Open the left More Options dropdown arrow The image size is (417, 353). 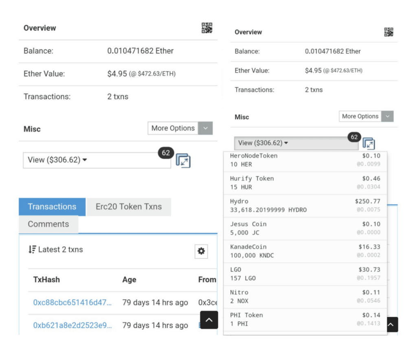[205, 128]
